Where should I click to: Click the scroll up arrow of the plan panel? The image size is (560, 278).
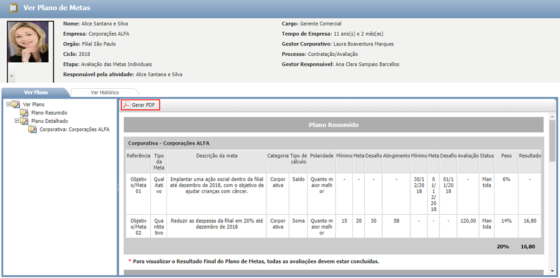coord(552,116)
